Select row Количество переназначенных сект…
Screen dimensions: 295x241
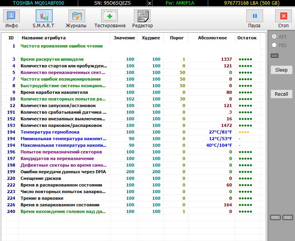click(131, 72)
